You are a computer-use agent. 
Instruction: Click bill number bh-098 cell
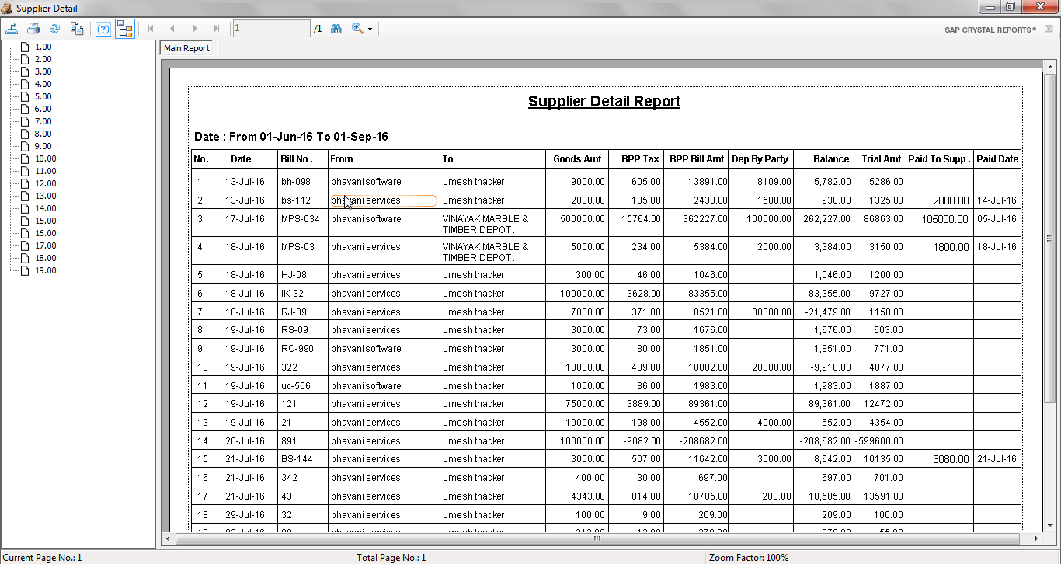click(296, 182)
